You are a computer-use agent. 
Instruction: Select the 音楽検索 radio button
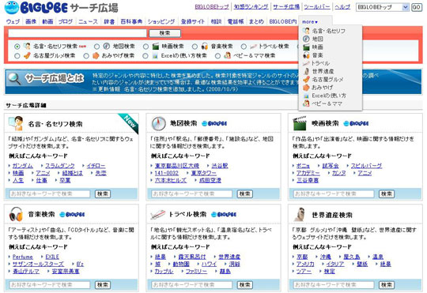tap(195, 47)
